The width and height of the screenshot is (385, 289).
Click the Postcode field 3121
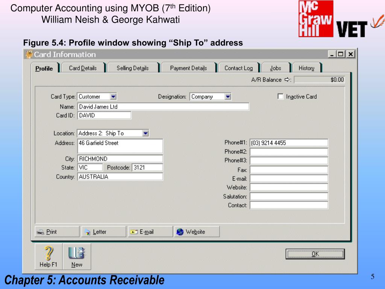click(x=147, y=167)
